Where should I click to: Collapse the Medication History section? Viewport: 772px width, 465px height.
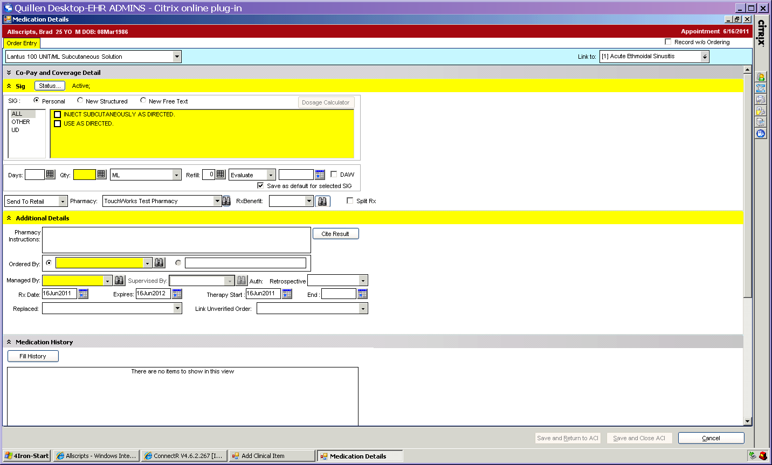click(9, 342)
